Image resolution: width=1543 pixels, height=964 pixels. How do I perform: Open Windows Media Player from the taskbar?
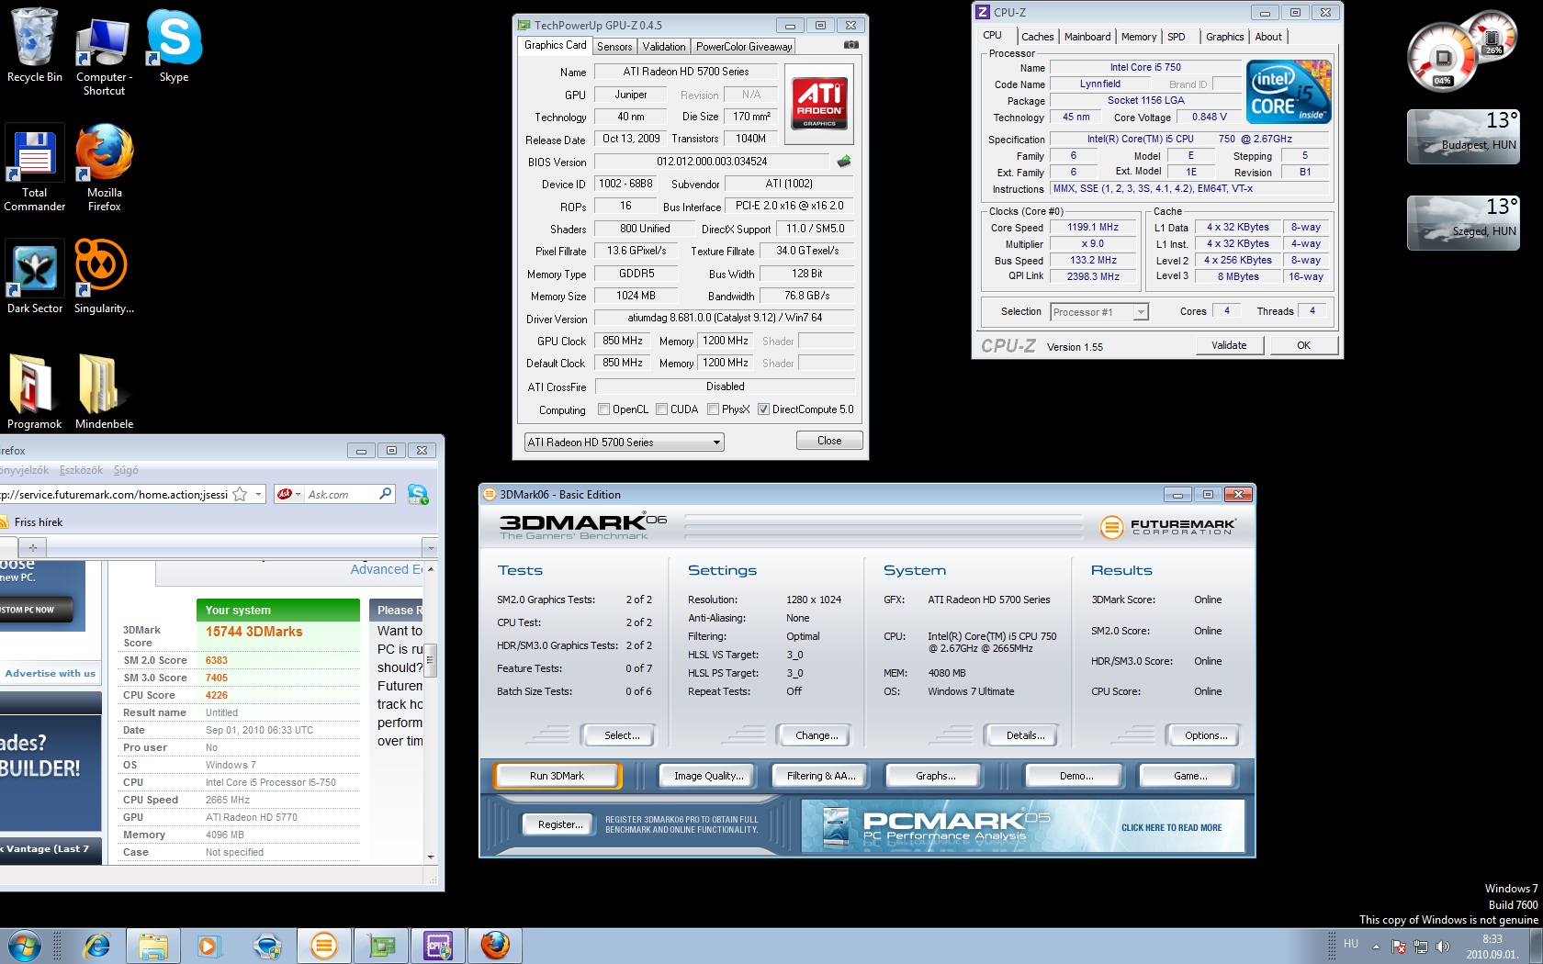pos(209,946)
